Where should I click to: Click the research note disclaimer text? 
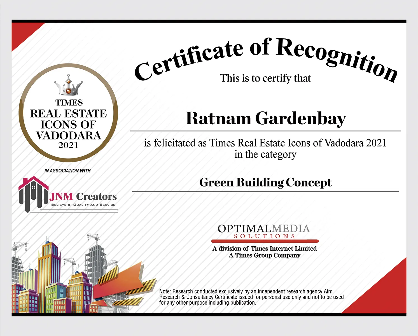pos(251,297)
